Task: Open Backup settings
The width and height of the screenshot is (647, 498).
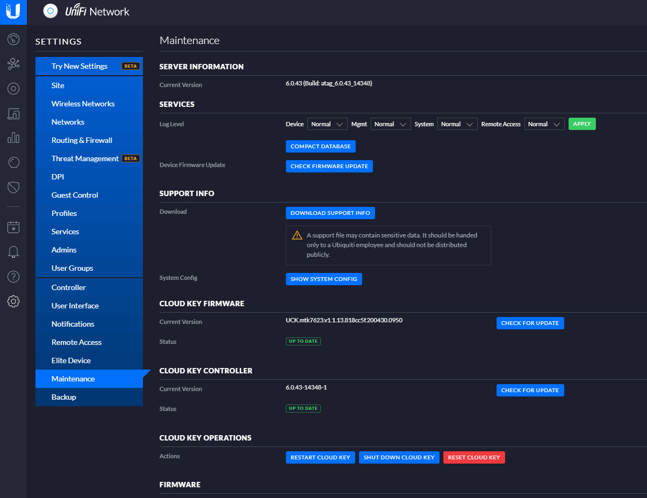Action: pyautogui.click(x=89, y=397)
